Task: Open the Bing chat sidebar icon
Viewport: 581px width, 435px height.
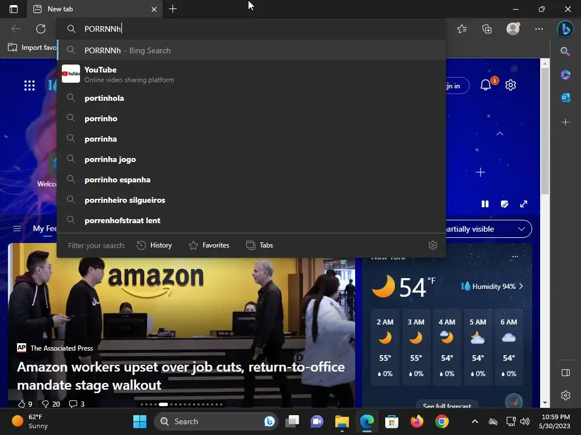Action: (x=565, y=28)
